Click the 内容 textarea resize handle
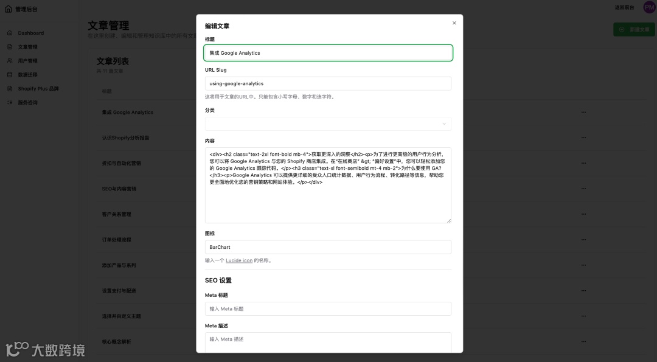Screen dimensions: 657x362 (x=449, y=220)
